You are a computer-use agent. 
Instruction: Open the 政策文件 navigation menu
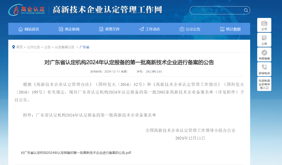(109, 29)
